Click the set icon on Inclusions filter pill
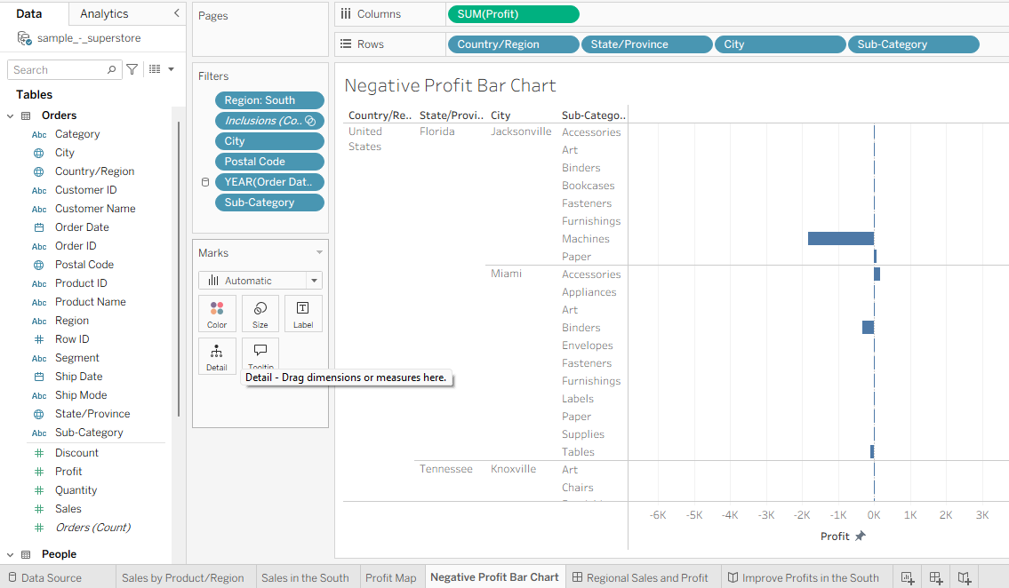Viewport: 1009px width, 588px height. (310, 121)
